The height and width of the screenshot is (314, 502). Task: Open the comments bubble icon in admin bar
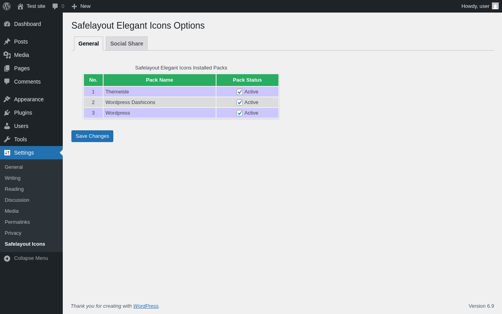(55, 6)
